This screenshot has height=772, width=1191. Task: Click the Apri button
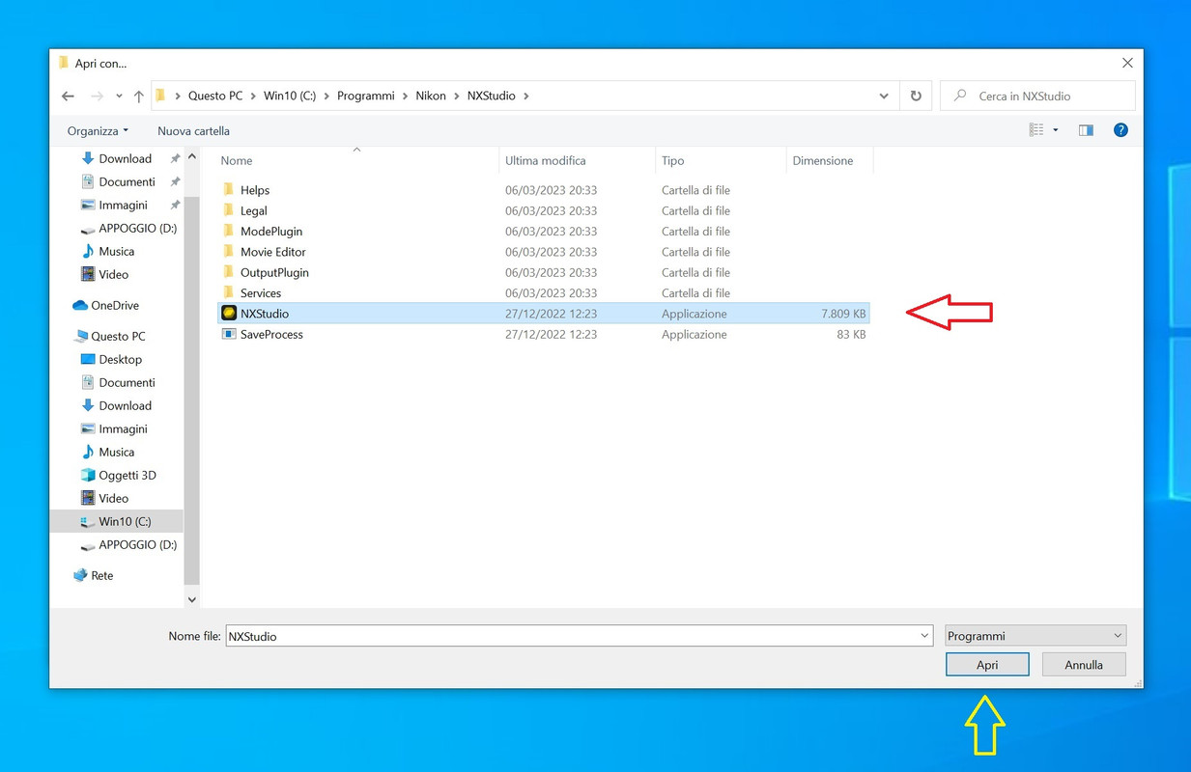click(x=987, y=665)
